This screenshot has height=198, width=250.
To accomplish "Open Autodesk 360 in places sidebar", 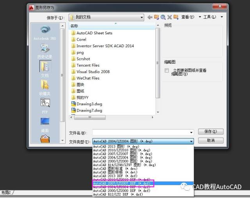I will coord(45,33).
